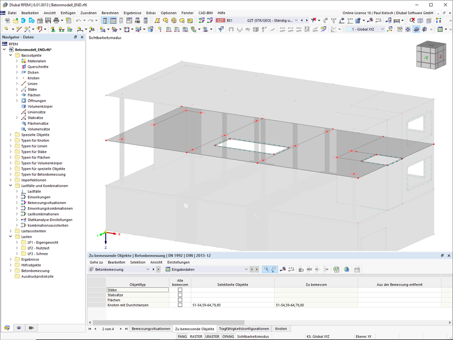Open the 1 - Global XYZ coordinate dropdown
The image size is (453, 340).
(x=383, y=29)
